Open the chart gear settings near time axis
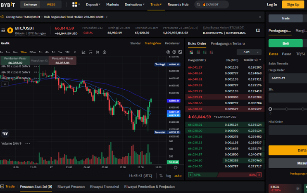 pyautogui.click(x=176, y=167)
